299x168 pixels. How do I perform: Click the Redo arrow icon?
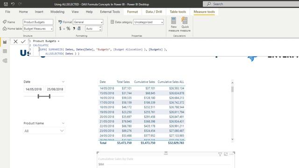click(20, 4)
